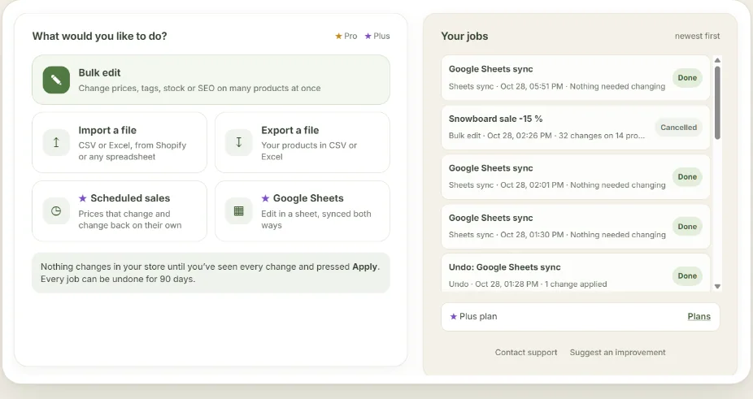Follow the Plans link
The image size is (753, 399).
[x=699, y=316]
